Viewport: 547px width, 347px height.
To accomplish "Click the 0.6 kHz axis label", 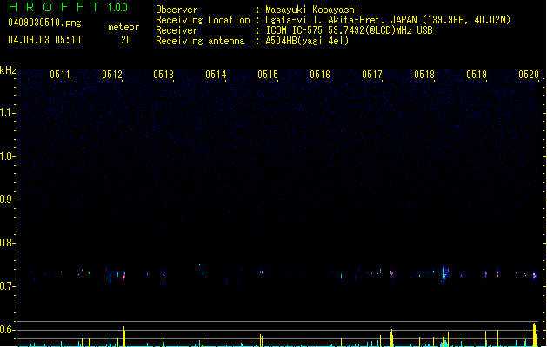I will (x=7, y=330).
